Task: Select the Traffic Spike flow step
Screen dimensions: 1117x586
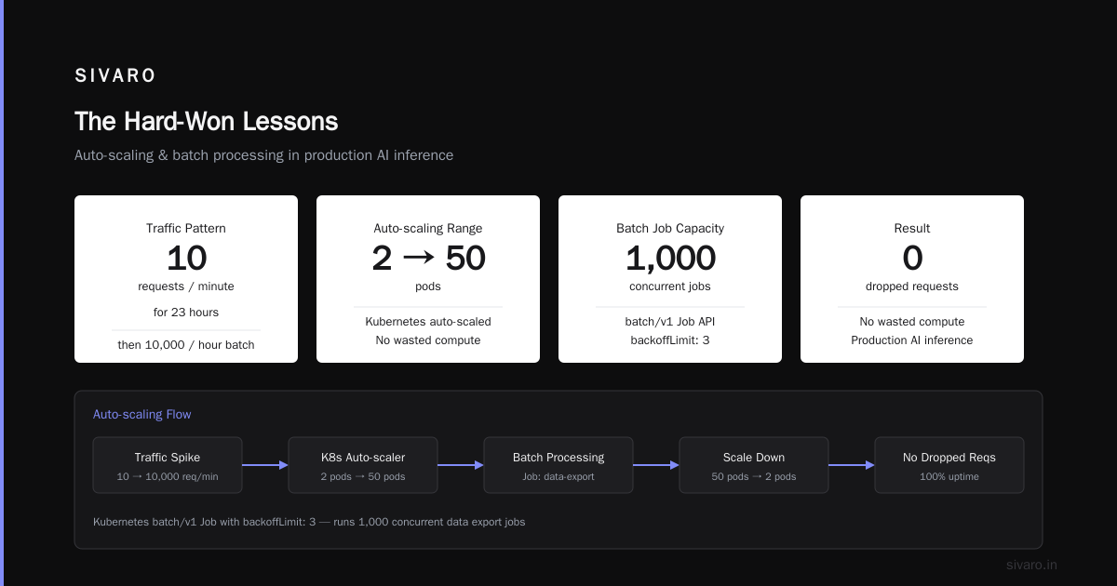Action: (x=168, y=465)
